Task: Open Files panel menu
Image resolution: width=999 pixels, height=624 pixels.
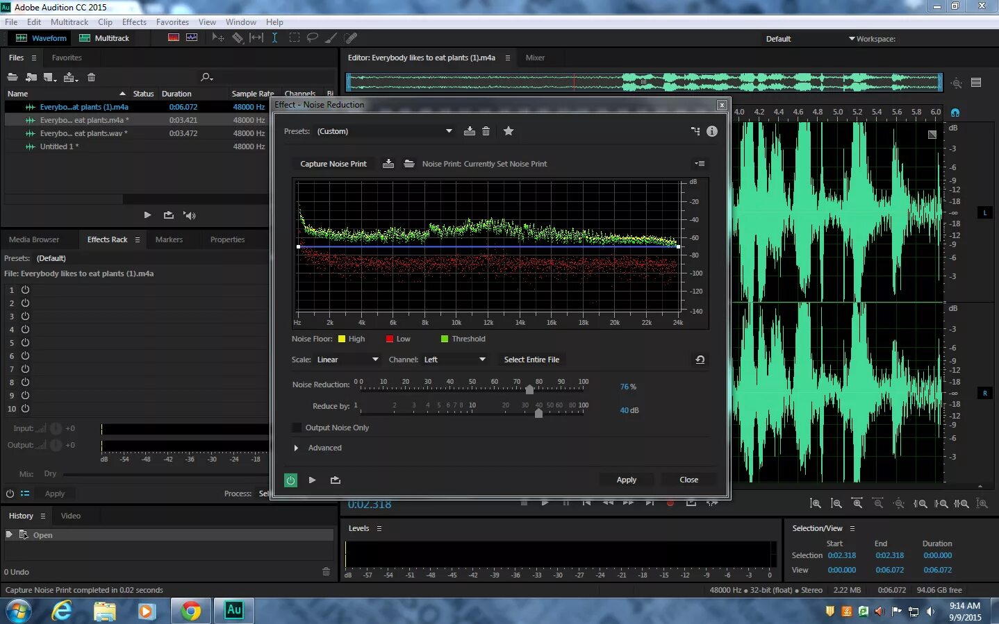Action: coord(33,58)
